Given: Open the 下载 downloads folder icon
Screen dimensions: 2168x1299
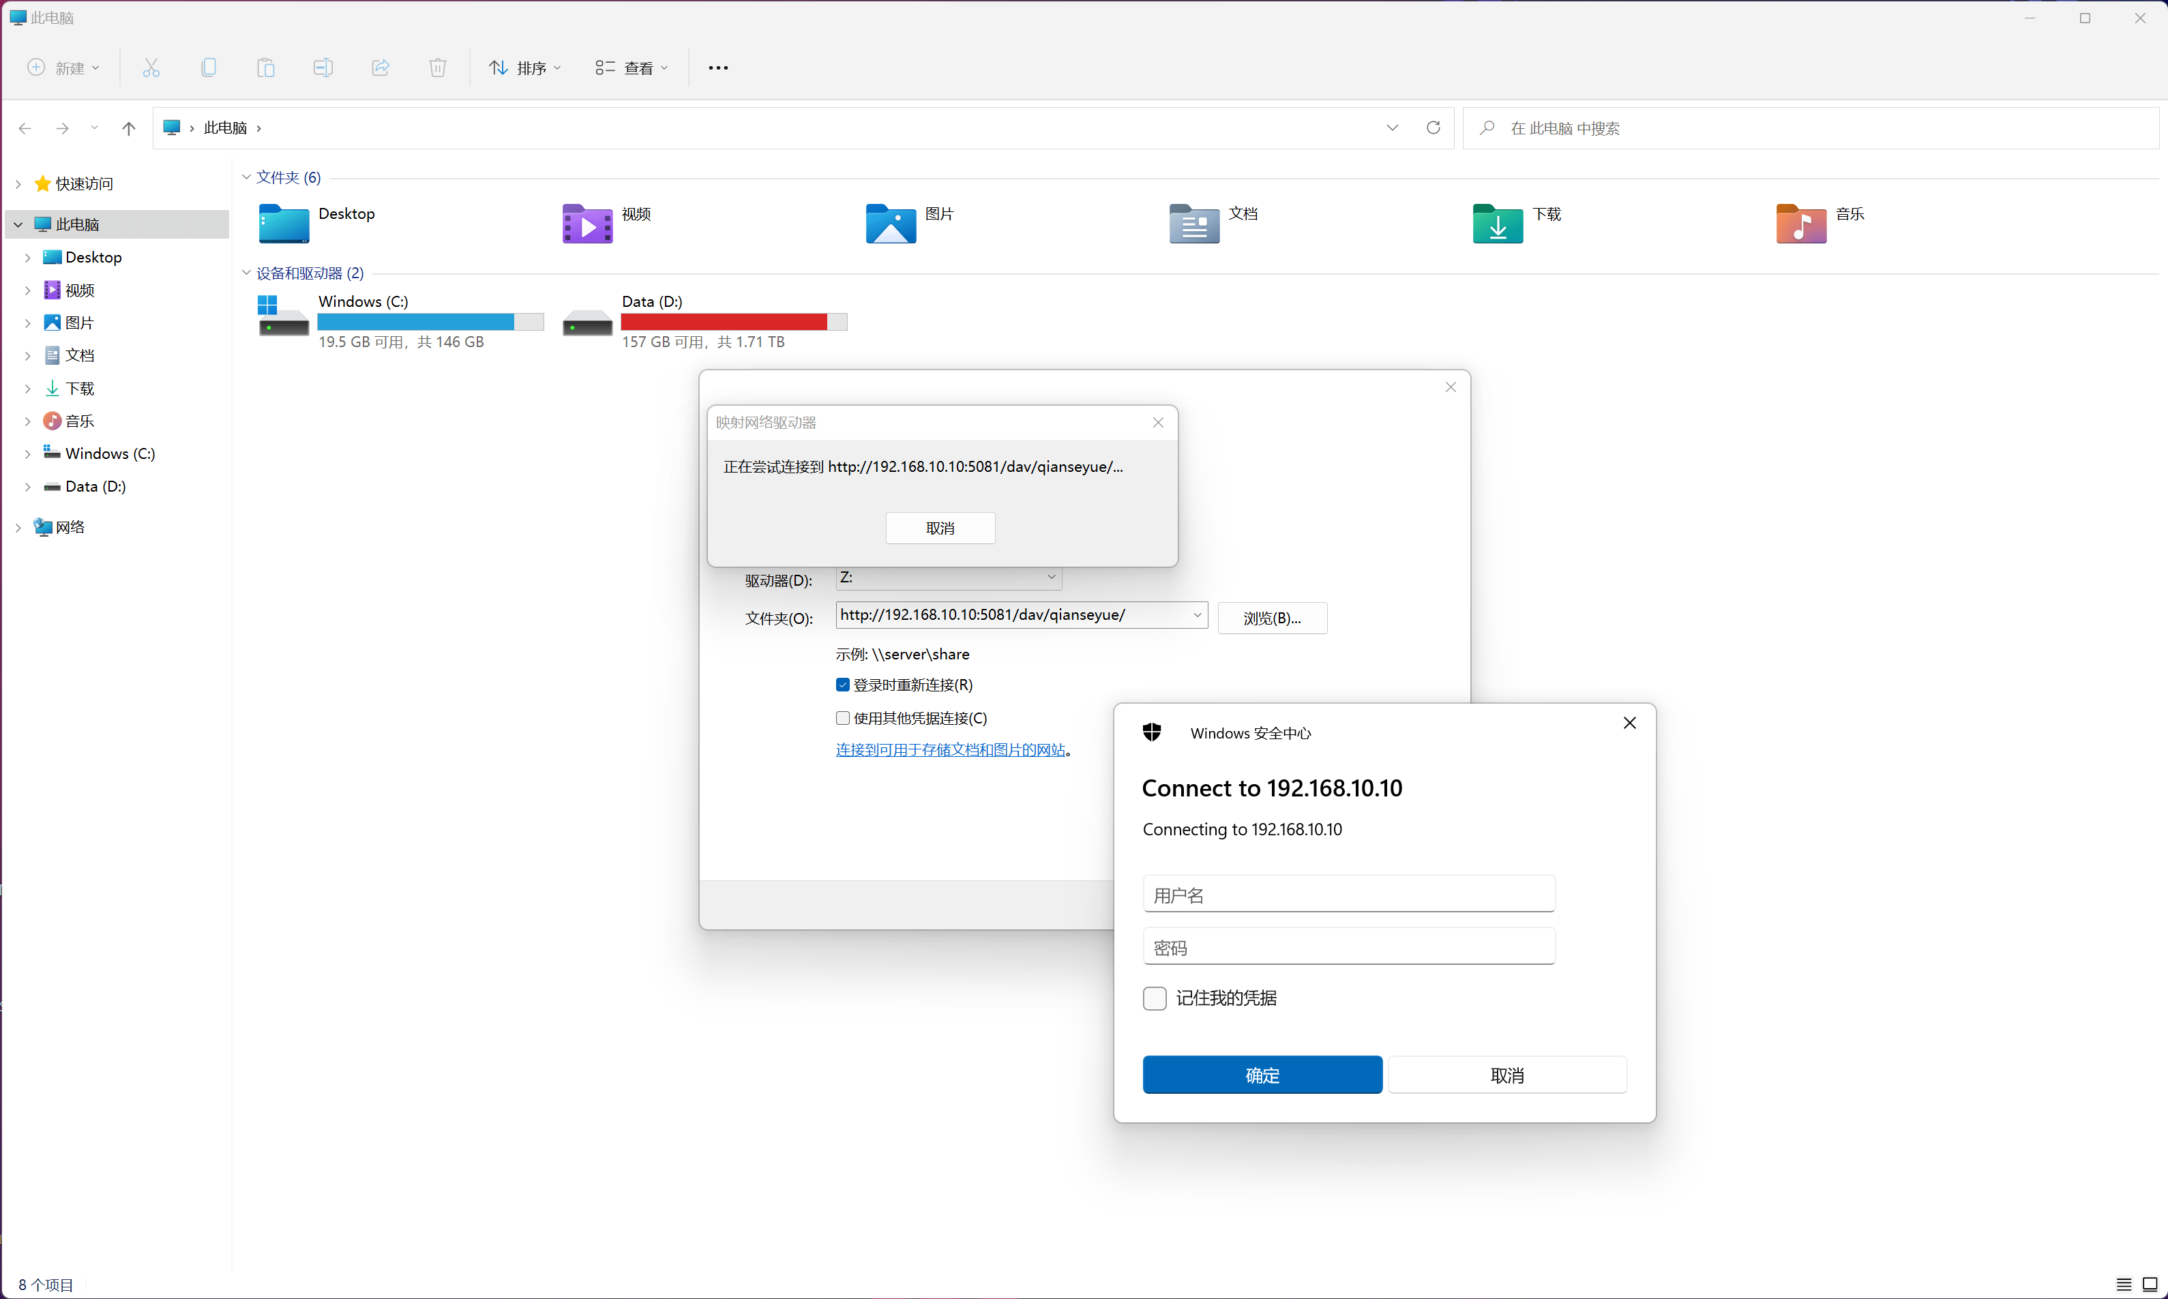Looking at the screenshot, I should pos(1497,224).
